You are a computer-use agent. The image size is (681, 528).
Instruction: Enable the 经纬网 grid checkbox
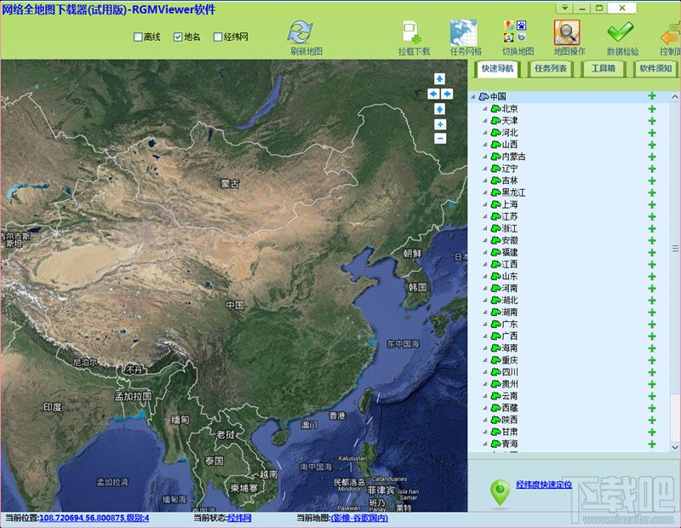(218, 37)
